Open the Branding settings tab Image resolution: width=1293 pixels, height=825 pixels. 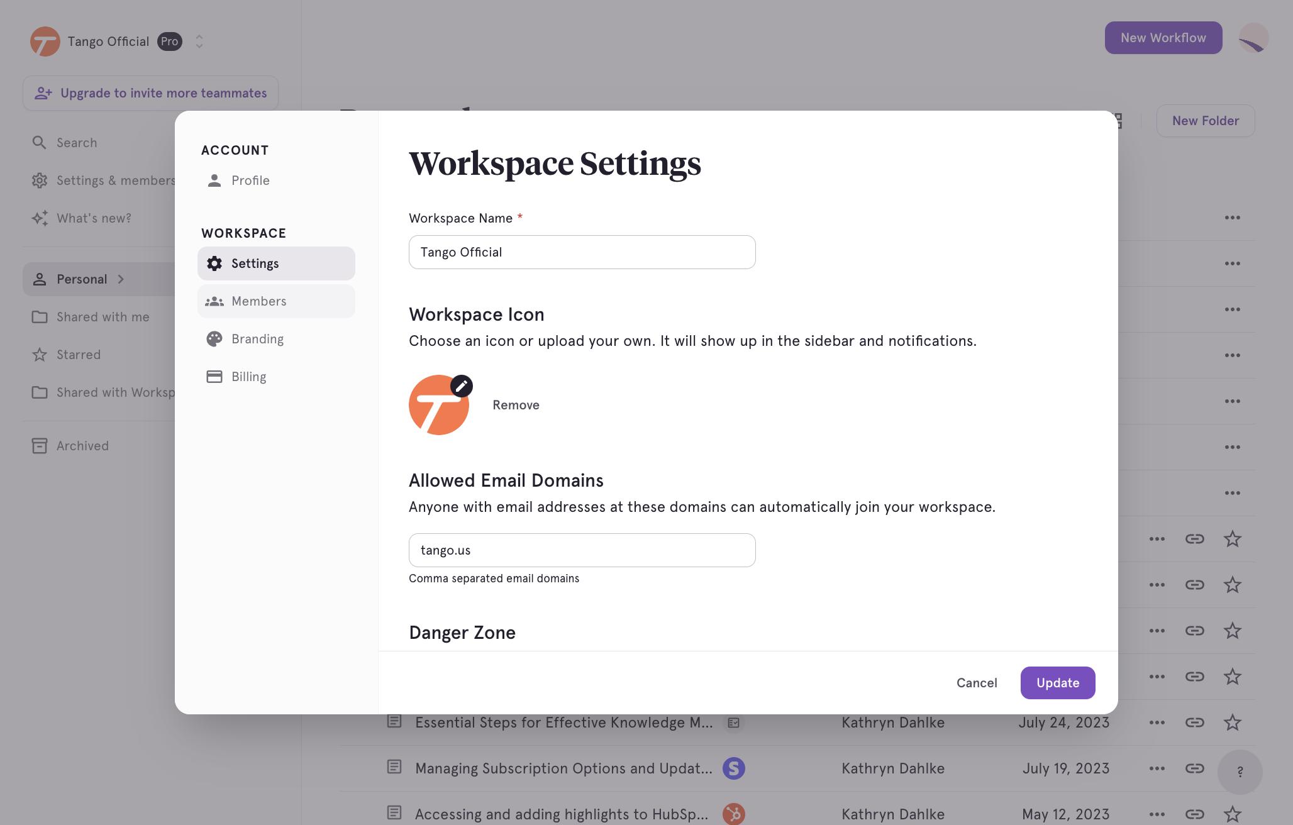(x=276, y=339)
